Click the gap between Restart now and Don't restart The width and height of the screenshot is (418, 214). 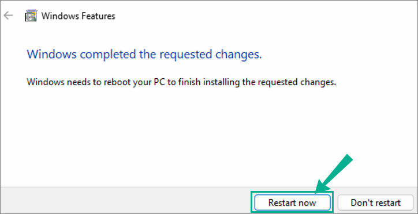click(335, 202)
